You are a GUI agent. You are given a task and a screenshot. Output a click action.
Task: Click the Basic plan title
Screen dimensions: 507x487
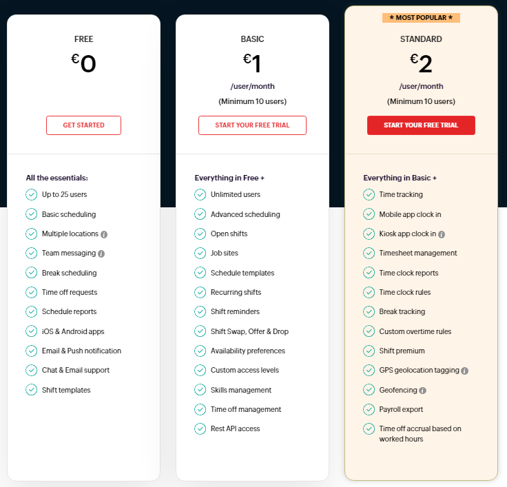(x=252, y=39)
